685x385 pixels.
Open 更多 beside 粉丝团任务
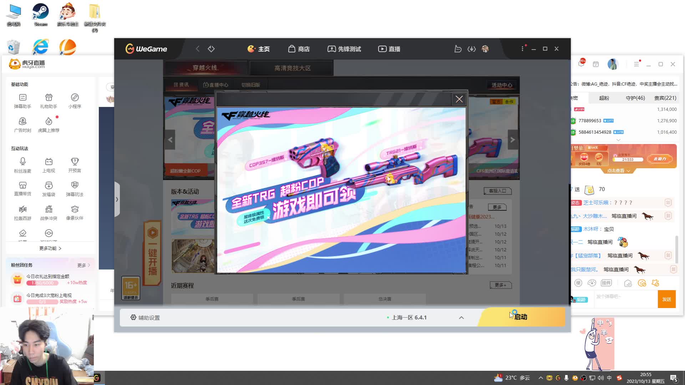[83, 265]
